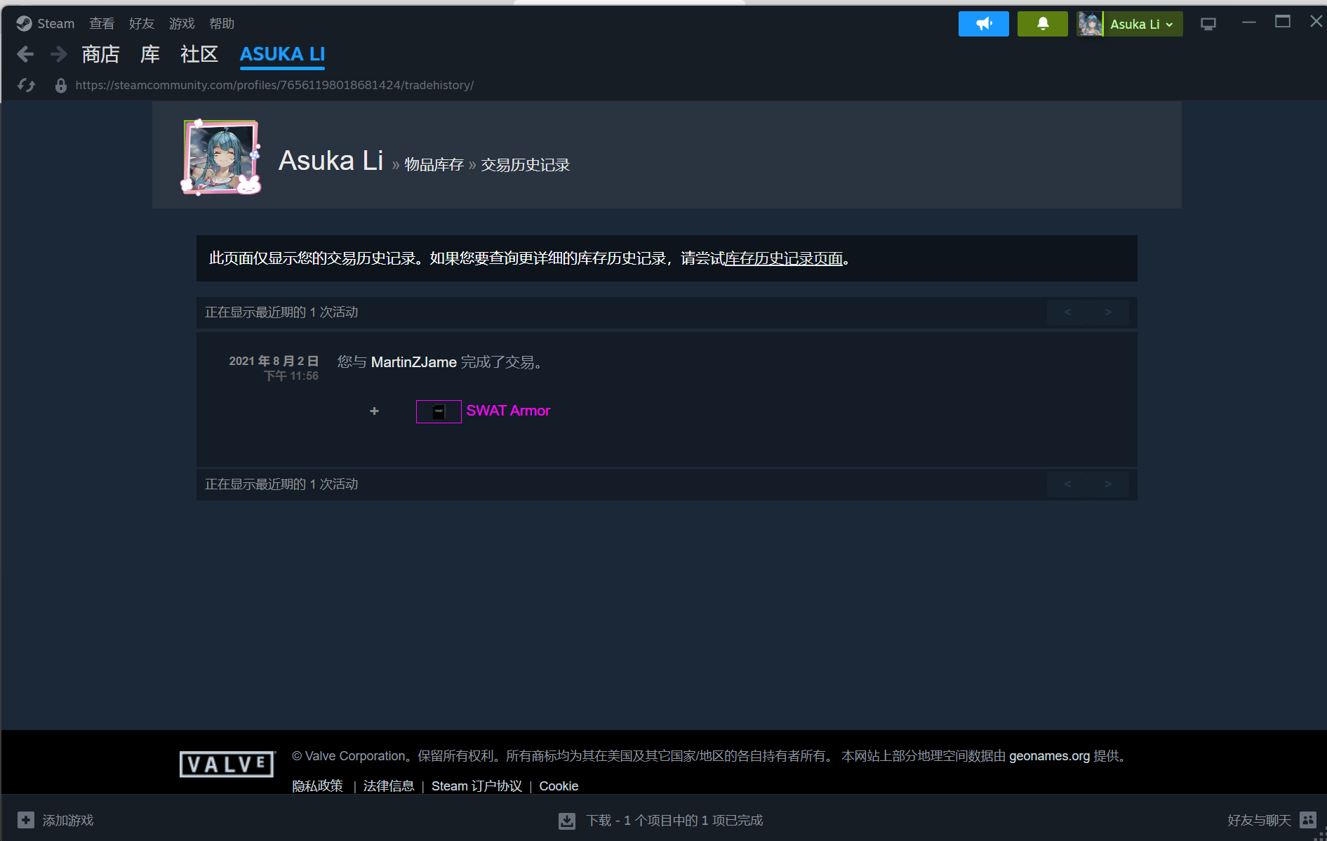This screenshot has height=841, width=1327.
Task: Open the Asuka Li profile name link
Action: (x=331, y=161)
